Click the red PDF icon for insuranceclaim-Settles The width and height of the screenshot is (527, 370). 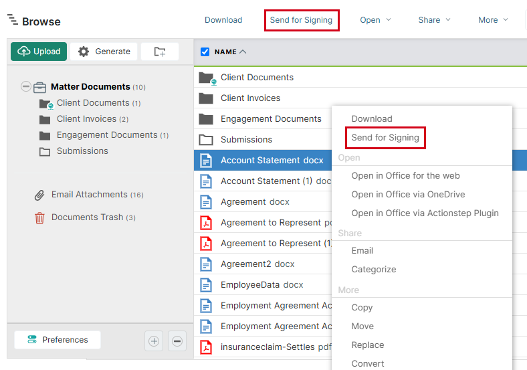(x=207, y=347)
